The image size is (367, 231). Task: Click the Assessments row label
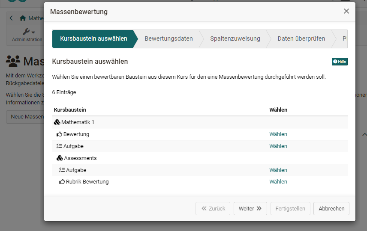pyautogui.click(x=80, y=158)
